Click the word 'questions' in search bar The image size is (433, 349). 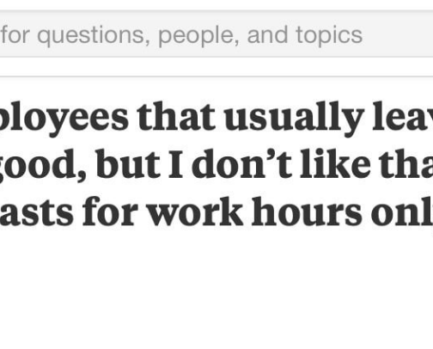[x=94, y=36]
